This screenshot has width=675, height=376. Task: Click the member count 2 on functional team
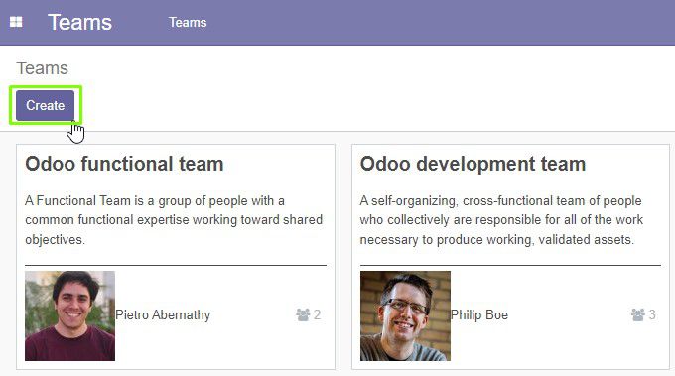[317, 314]
